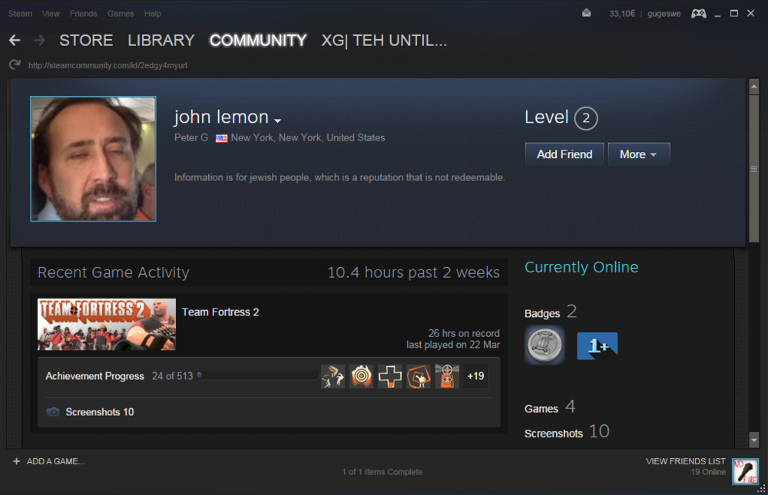768x495 pixels.
Task: Reload the page with the refresh icon
Action: 15,64
